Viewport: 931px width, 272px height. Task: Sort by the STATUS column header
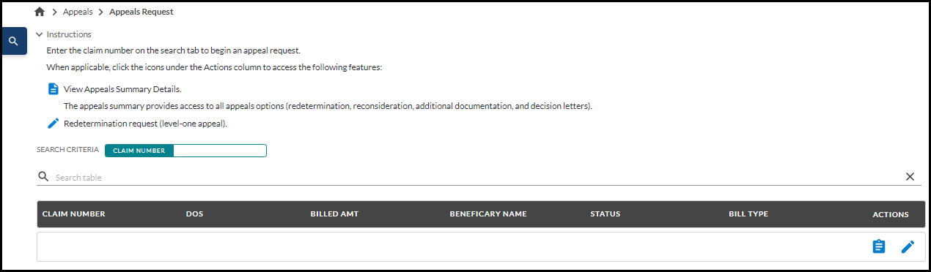(606, 214)
